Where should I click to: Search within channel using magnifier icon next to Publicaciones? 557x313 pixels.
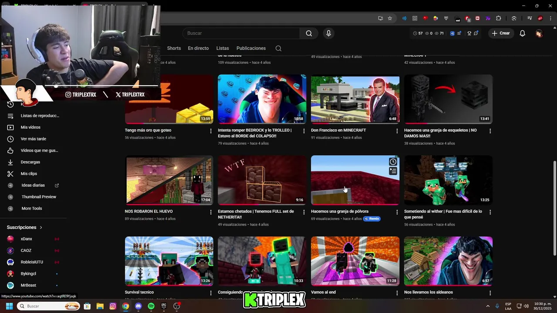[x=278, y=48]
